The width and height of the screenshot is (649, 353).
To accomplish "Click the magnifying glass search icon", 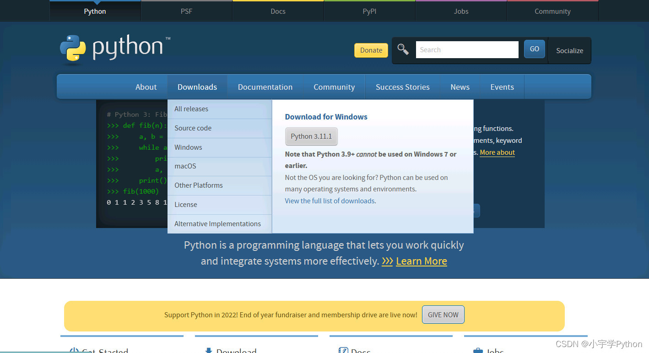I will [x=403, y=49].
